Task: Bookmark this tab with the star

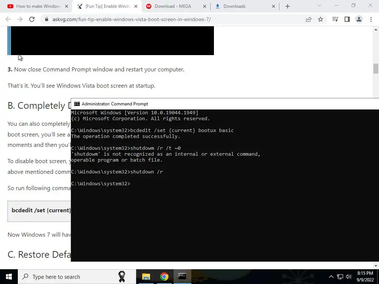Action: [321, 19]
